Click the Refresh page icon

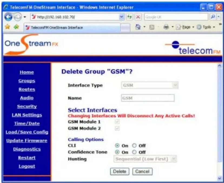point(130,17)
